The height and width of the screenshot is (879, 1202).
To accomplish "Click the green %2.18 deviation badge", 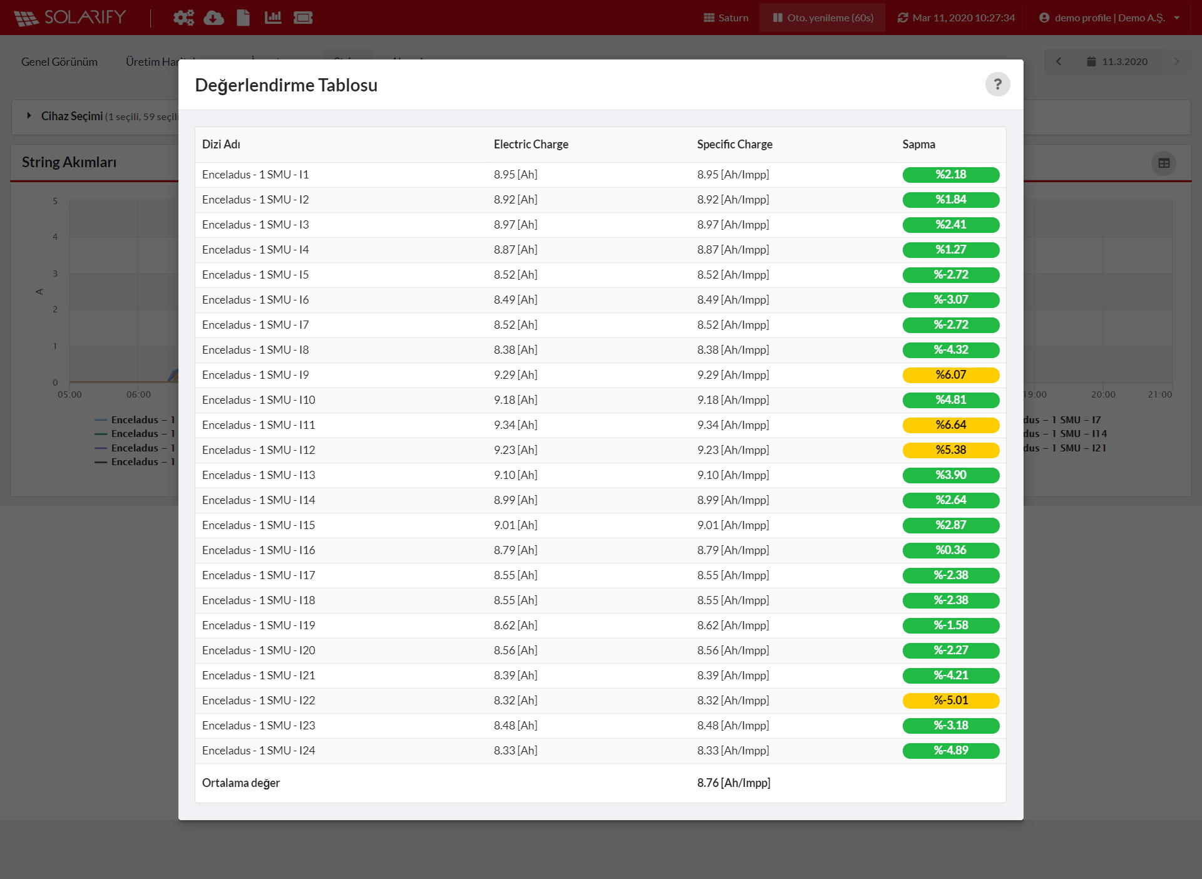I will pyautogui.click(x=950, y=175).
